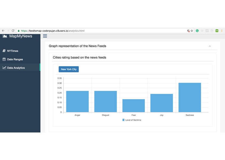This screenshot has width=225, height=160.
Task: Click the browser back arrow
Action: click(3, 31)
